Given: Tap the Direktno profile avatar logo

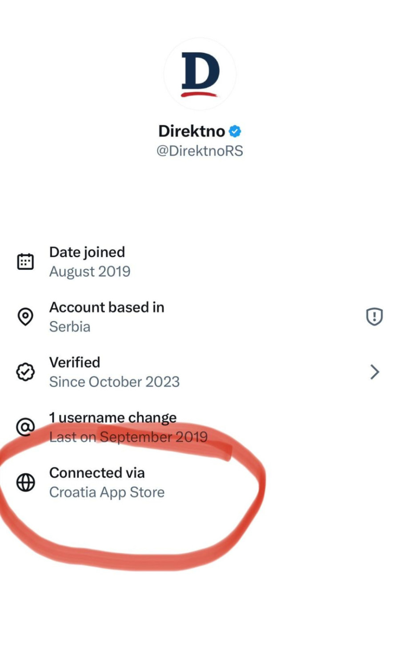Looking at the screenshot, I should click(200, 74).
